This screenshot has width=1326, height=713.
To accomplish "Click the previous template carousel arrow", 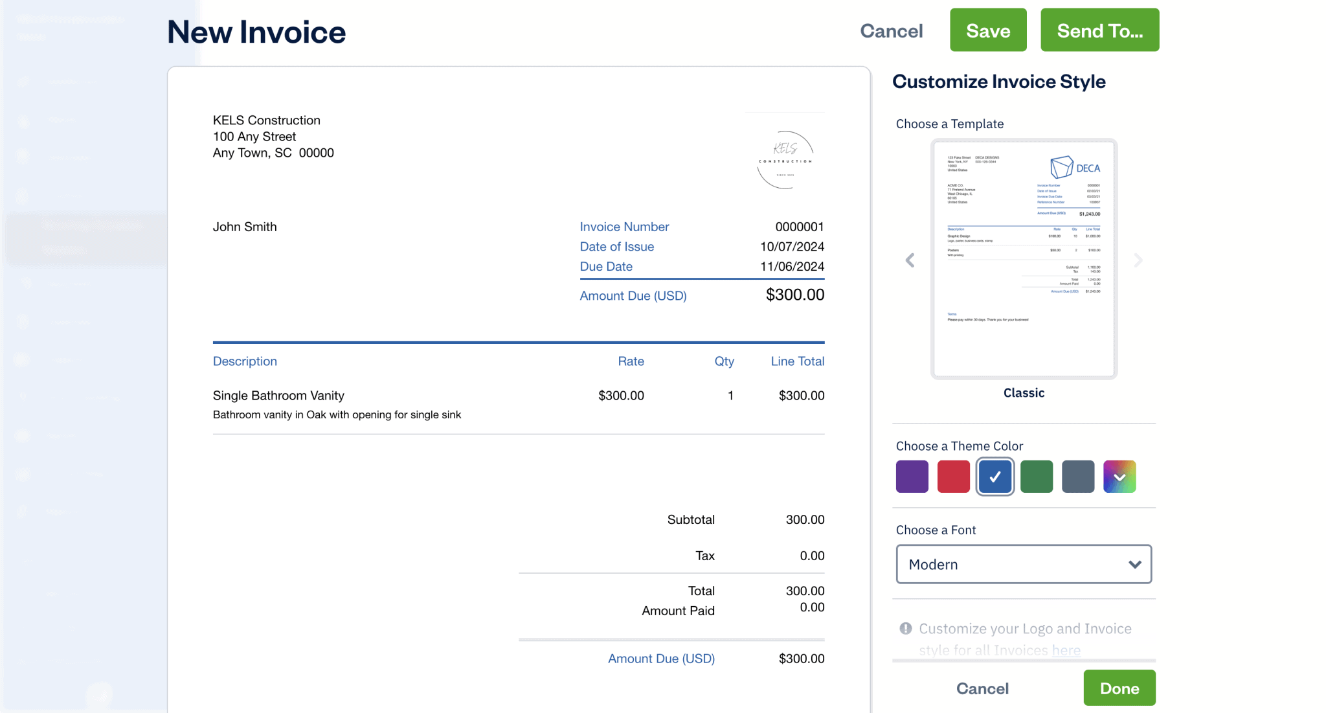I will [x=910, y=260].
